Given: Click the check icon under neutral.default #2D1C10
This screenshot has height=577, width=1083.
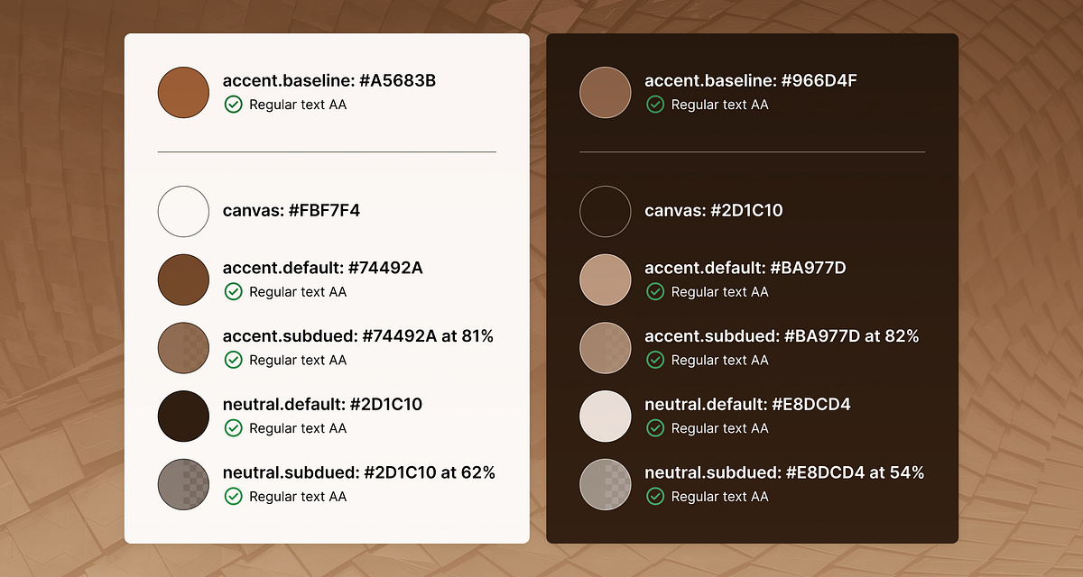Looking at the screenshot, I should click(x=233, y=428).
